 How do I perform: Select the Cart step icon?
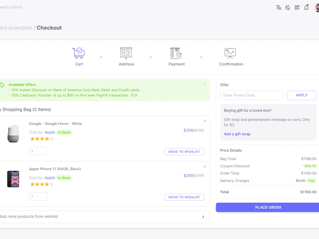click(79, 53)
